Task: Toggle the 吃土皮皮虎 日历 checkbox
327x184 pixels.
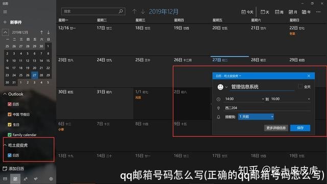Action: (x=9, y=155)
